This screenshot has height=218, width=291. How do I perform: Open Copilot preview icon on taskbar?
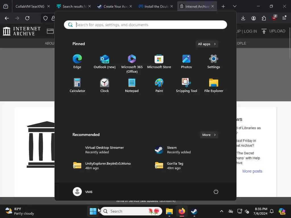tap(282, 211)
